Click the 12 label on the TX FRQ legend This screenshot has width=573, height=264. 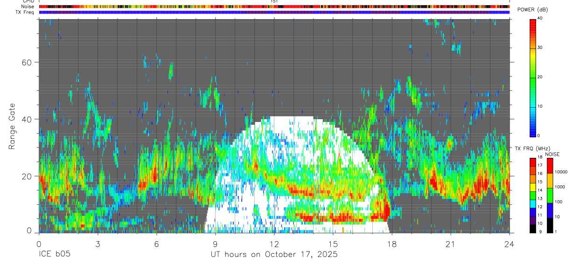coord(540,207)
